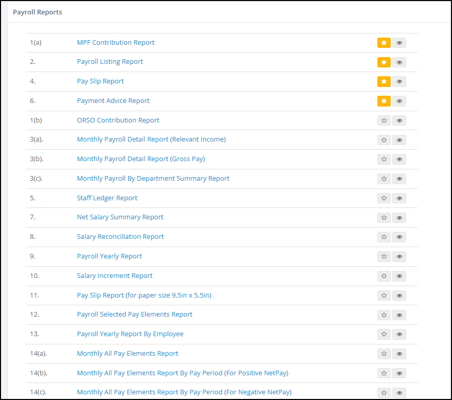452x400 pixels.
Task: Preview the Payroll Yearly Report eye icon
Action: (x=399, y=256)
